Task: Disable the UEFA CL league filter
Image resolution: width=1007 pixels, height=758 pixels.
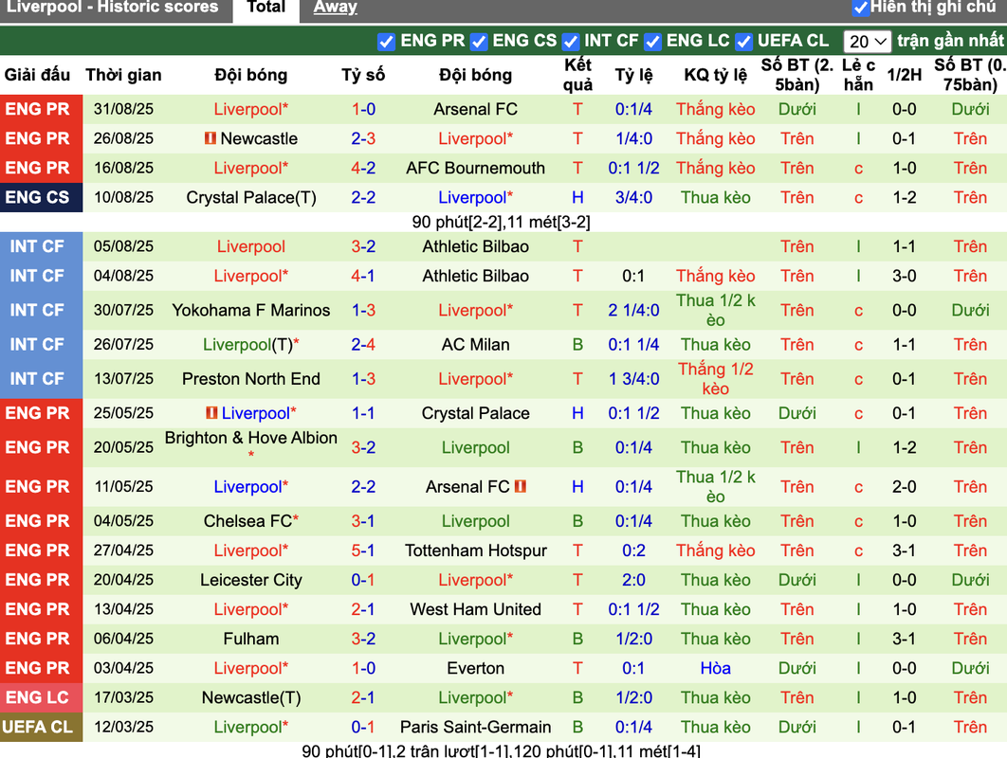Action: click(743, 42)
